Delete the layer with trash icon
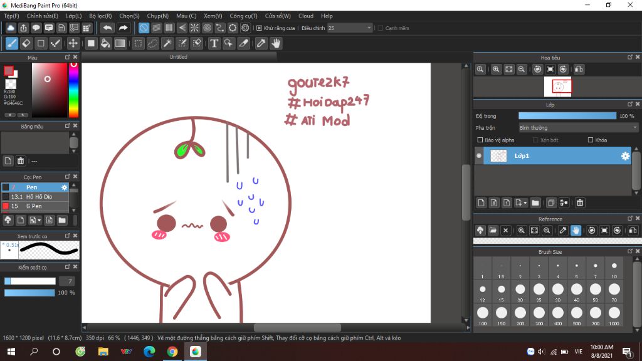This screenshot has height=361, width=642. coord(580,202)
